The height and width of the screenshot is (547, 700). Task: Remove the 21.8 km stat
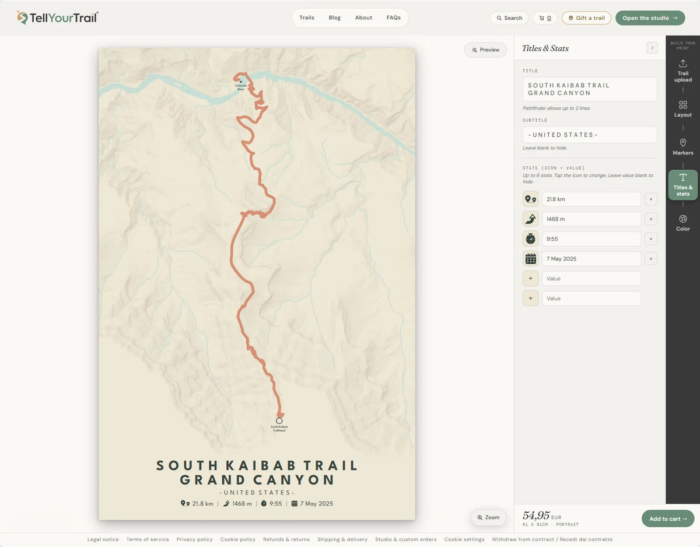click(651, 199)
